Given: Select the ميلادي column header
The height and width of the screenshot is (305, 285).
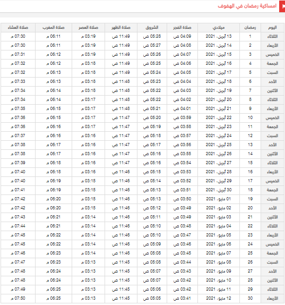Looking at the screenshot, I should tap(219, 28).
